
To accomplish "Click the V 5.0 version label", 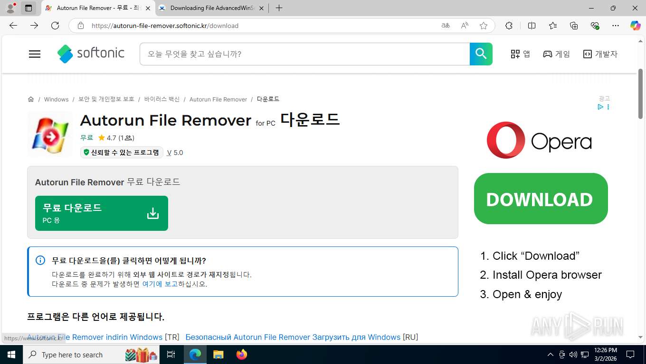I will pyautogui.click(x=175, y=153).
